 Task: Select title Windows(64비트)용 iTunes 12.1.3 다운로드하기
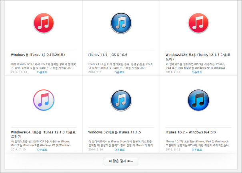coord(43,134)
